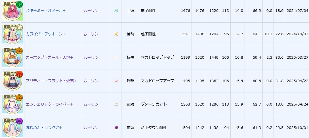
Task: Click the 闇 element label
Action: (x=116, y=128)
